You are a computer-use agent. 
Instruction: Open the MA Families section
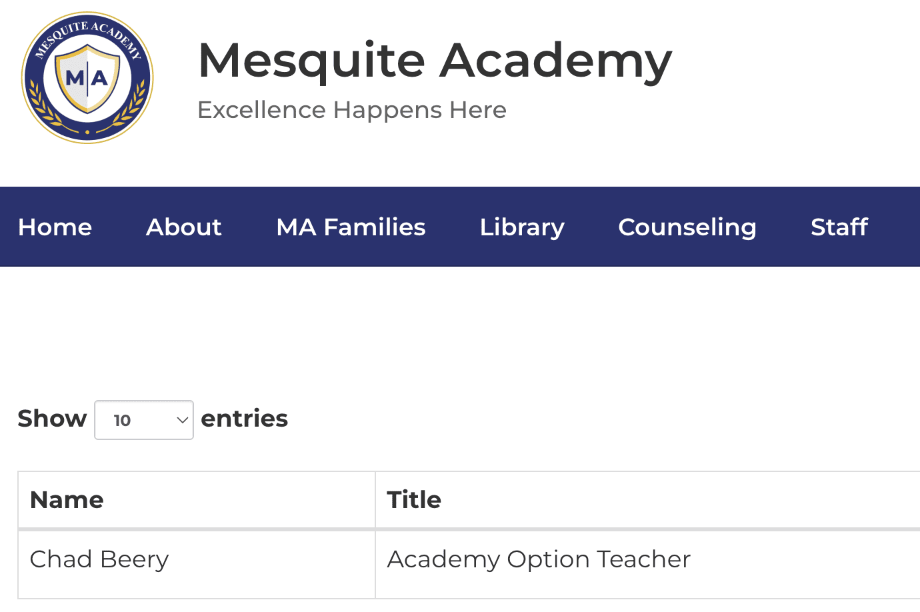351,227
